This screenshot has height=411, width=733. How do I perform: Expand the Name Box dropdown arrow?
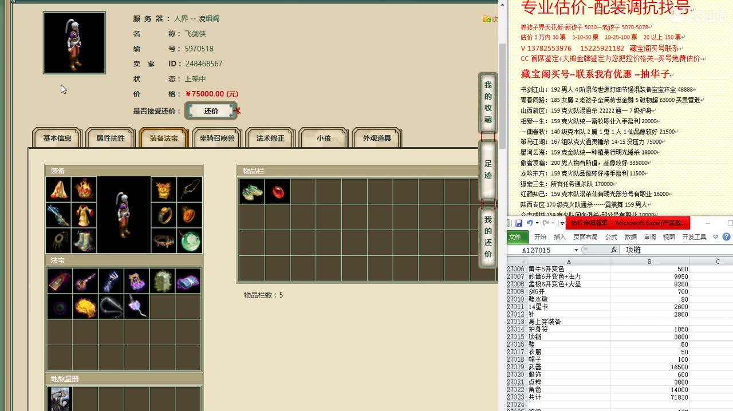pyautogui.click(x=576, y=250)
